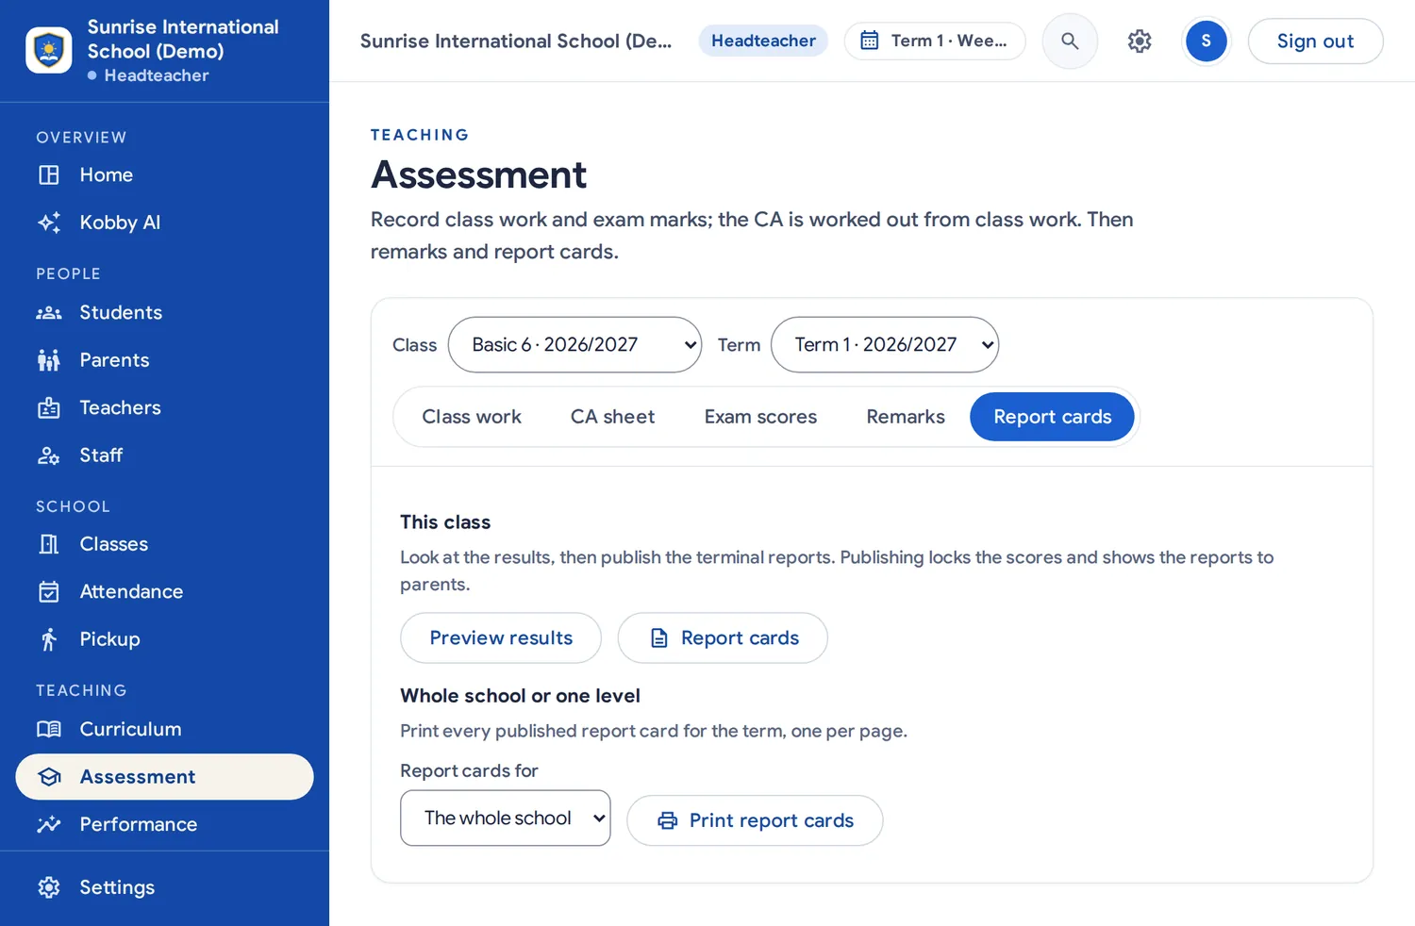Open Kobby AI assistant
This screenshot has width=1415, height=926.
pos(164,223)
